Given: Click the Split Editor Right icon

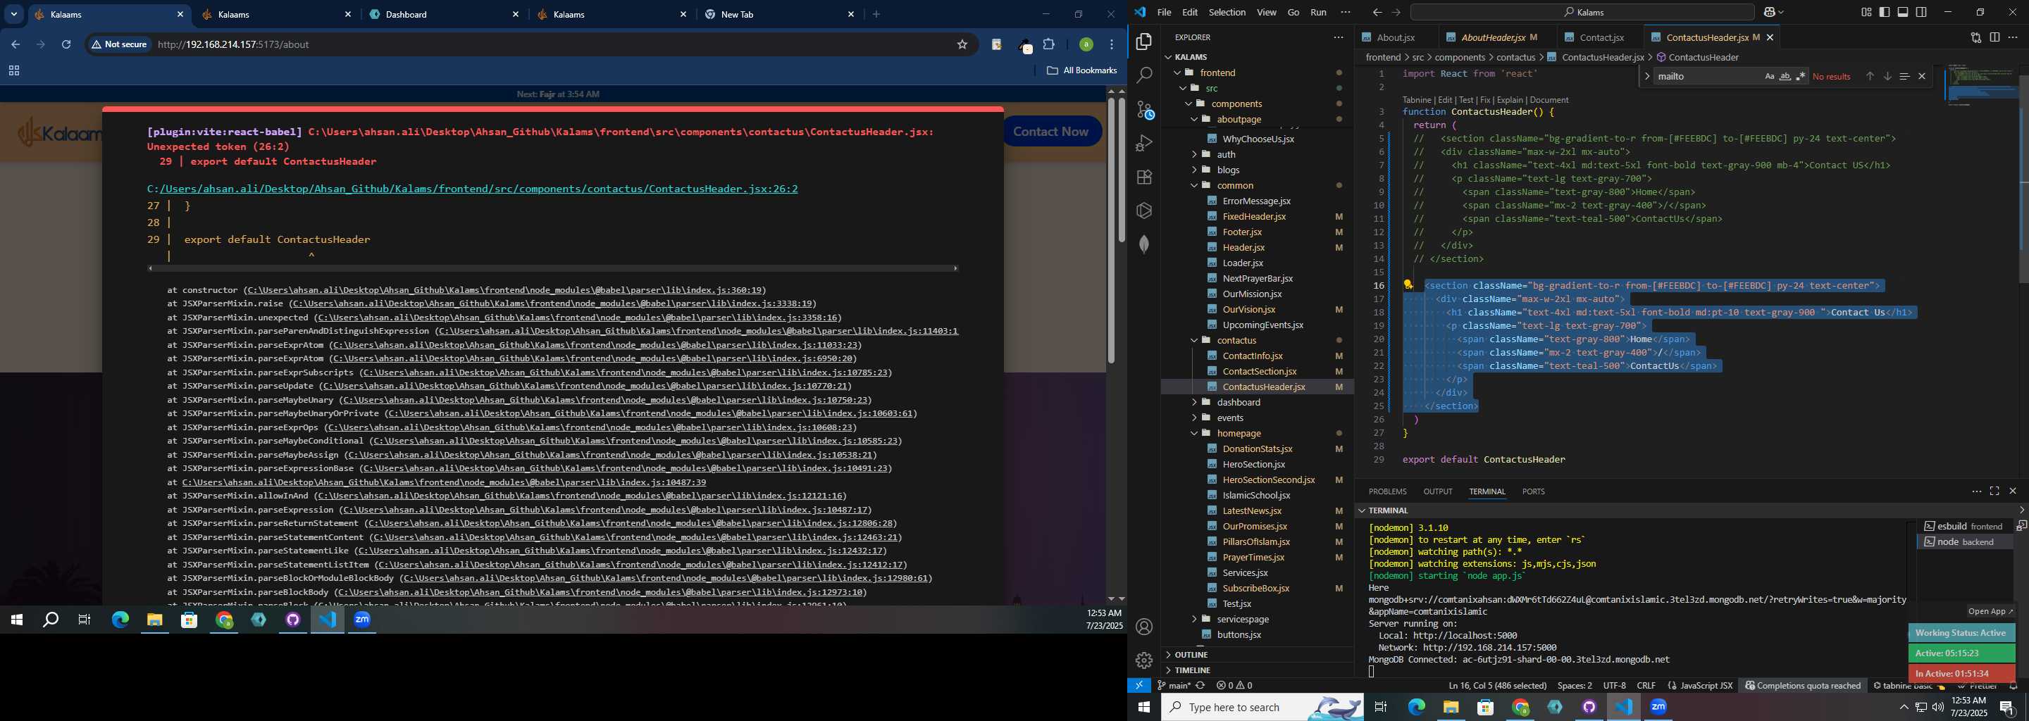Looking at the screenshot, I should pos(1994,37).
